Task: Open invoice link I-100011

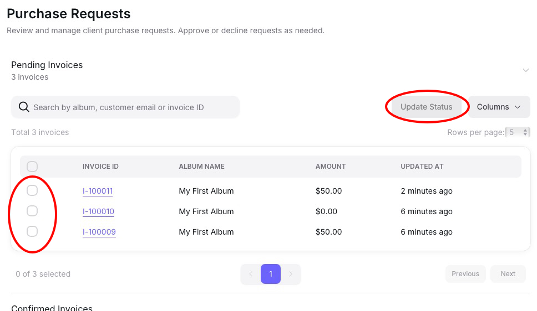Action: pos(98,191)
